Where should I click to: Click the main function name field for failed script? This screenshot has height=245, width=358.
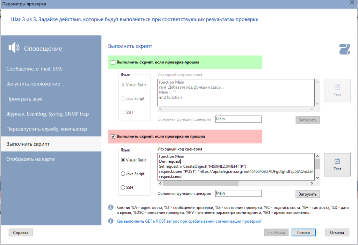click(238, 193)
